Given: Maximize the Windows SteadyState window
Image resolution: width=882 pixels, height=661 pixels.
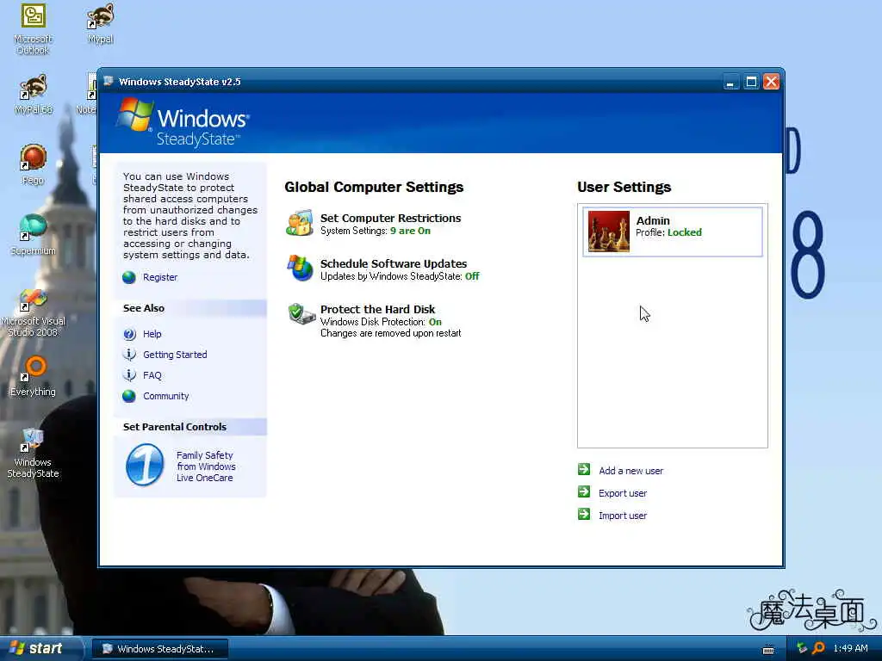Looking at the screenshot, I should click(x=751, y=82).
